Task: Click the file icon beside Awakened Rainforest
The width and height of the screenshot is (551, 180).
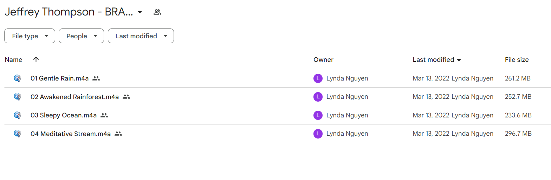Action: click(18, 97)
